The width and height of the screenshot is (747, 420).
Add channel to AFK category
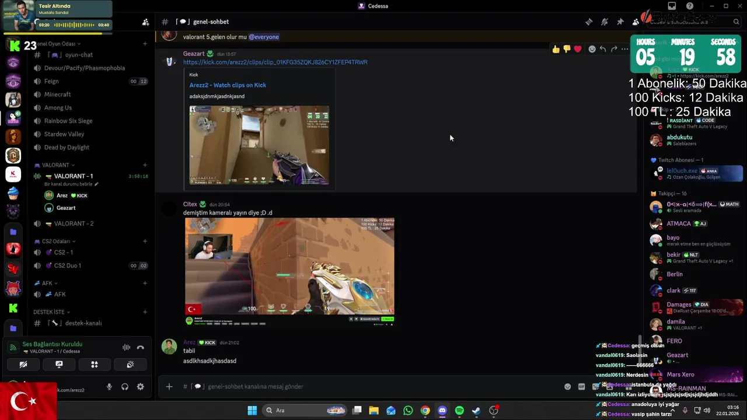(145, 283)
